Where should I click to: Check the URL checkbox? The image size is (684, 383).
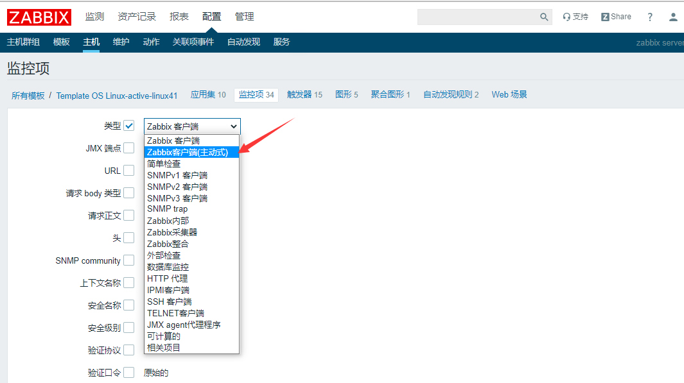tap(128, 171)
